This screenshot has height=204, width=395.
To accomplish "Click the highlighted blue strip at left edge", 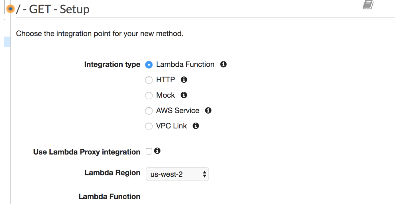I will coord(7,41).
